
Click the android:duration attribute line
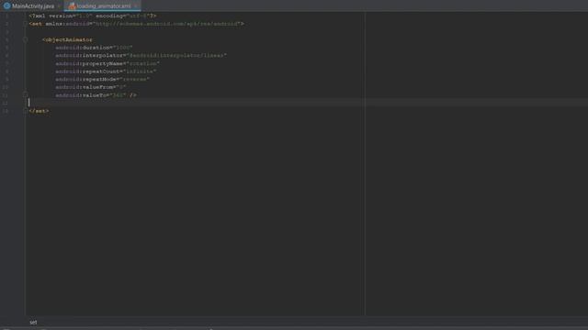[94, 48]
